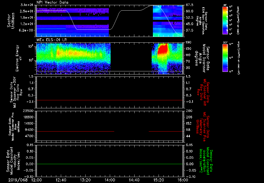Click the "260" telemetry tick value

188,111
